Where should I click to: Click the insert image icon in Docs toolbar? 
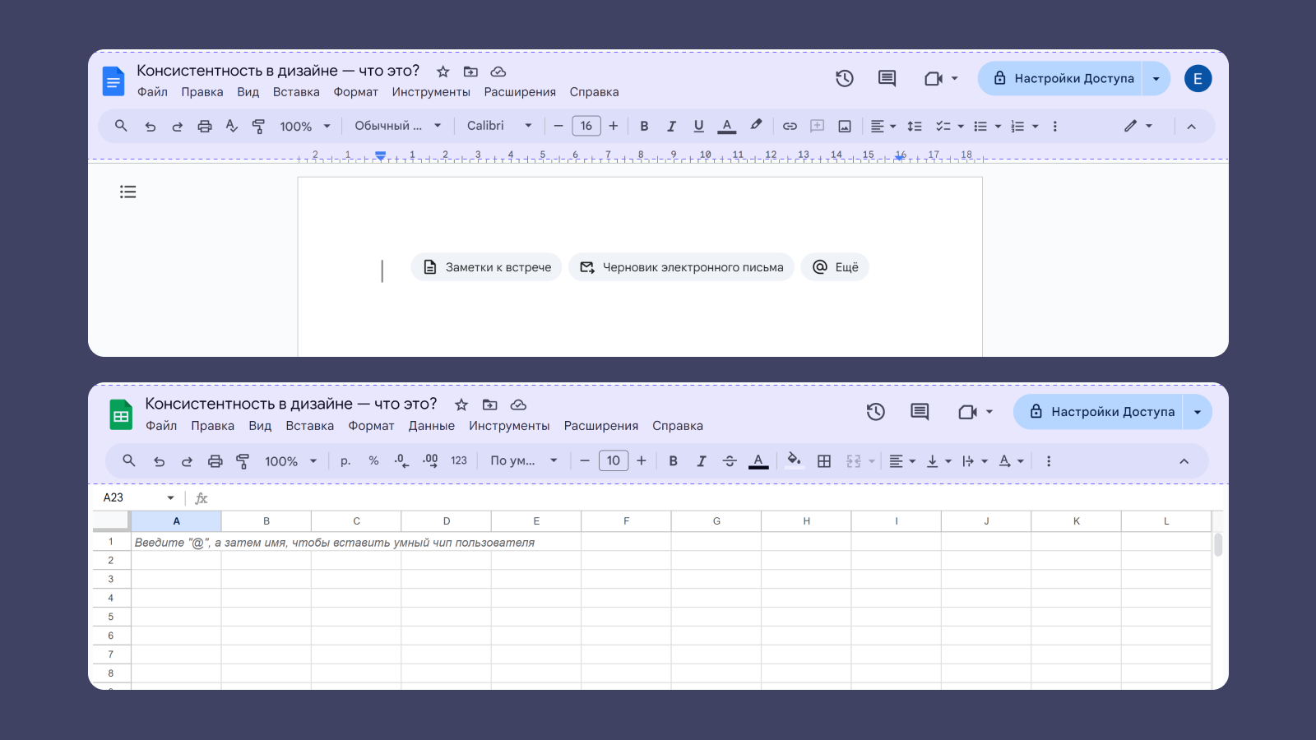(x=845, y=127)
